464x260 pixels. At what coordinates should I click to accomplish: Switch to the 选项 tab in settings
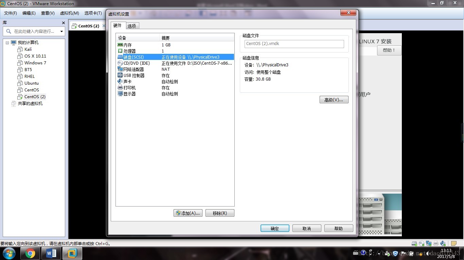tap(132, 26)
